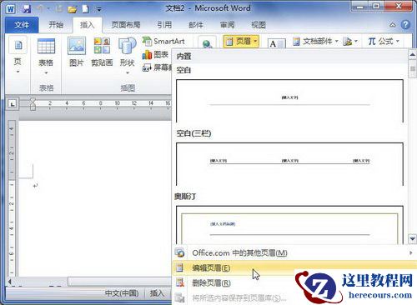Click the header gallery scrollbar thumb
This screenshot has height=305, width=417.
412,68
